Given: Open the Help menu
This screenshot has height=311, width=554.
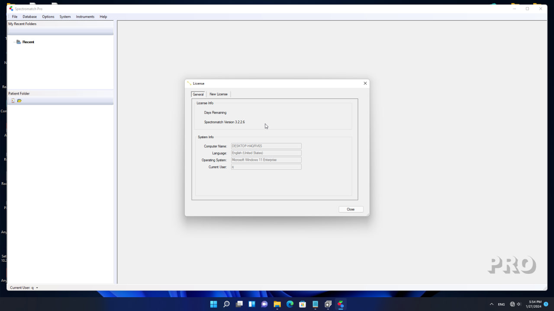Looking at the screenshot, I should [103, 17].
